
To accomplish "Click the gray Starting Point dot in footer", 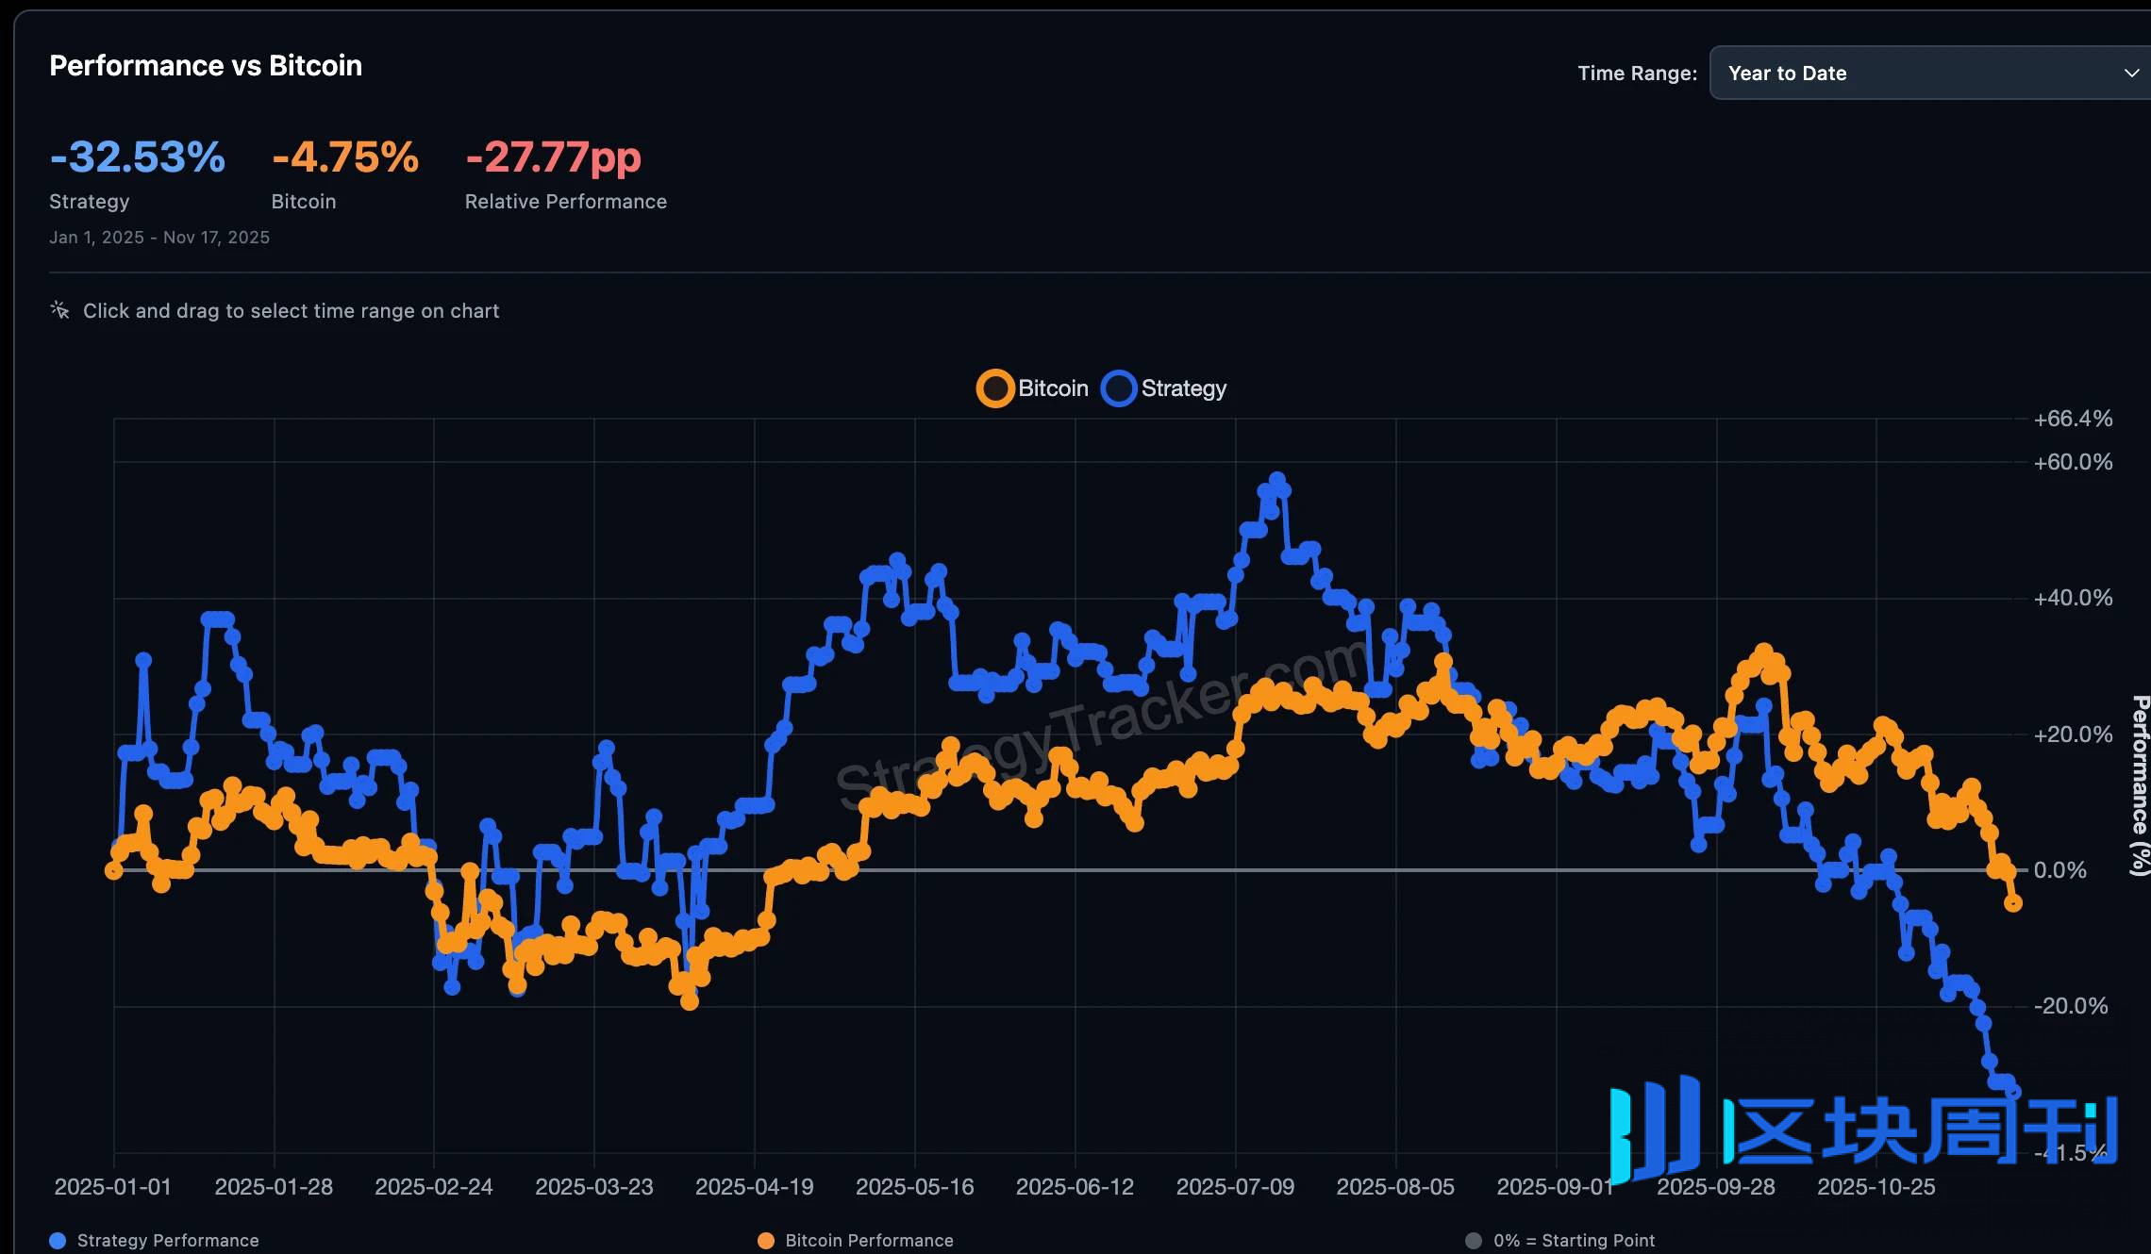I will click(x=1473, y=1240).
